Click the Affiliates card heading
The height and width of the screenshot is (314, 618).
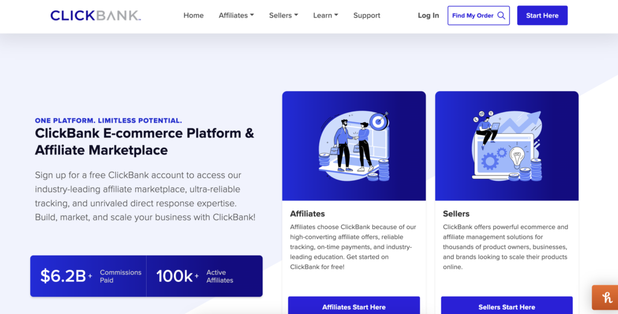pos(307,214)
